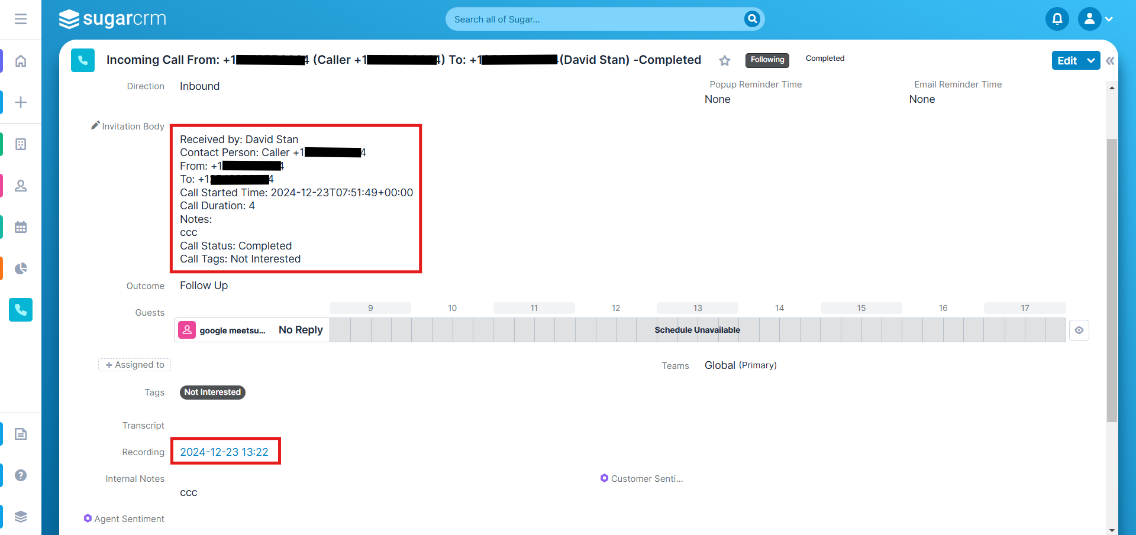Click scrollbar down arrow
The height and width of the screenshot is (535, 1136).
pos(1112,530)
